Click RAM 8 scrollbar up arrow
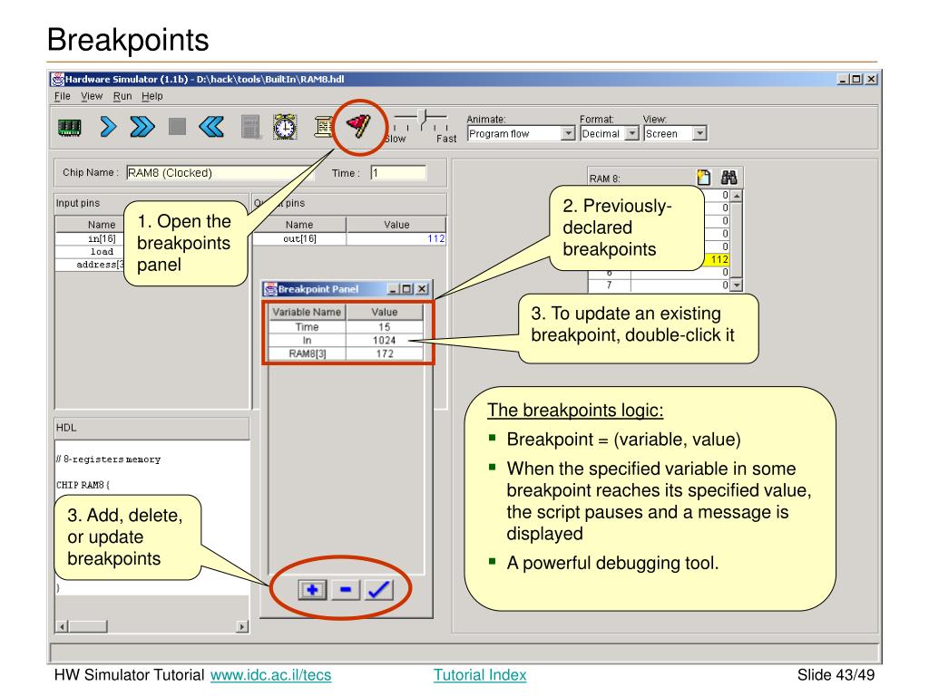929x696 pixels. click(x=737, y=196)
